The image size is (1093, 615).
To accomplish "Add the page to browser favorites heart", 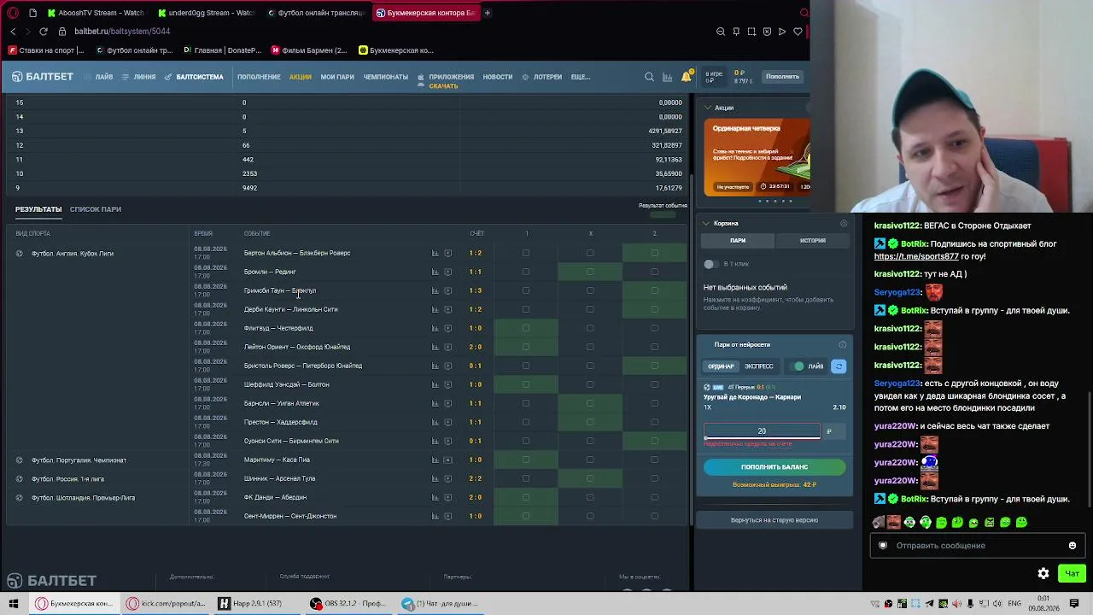I will tap(798, 32).
